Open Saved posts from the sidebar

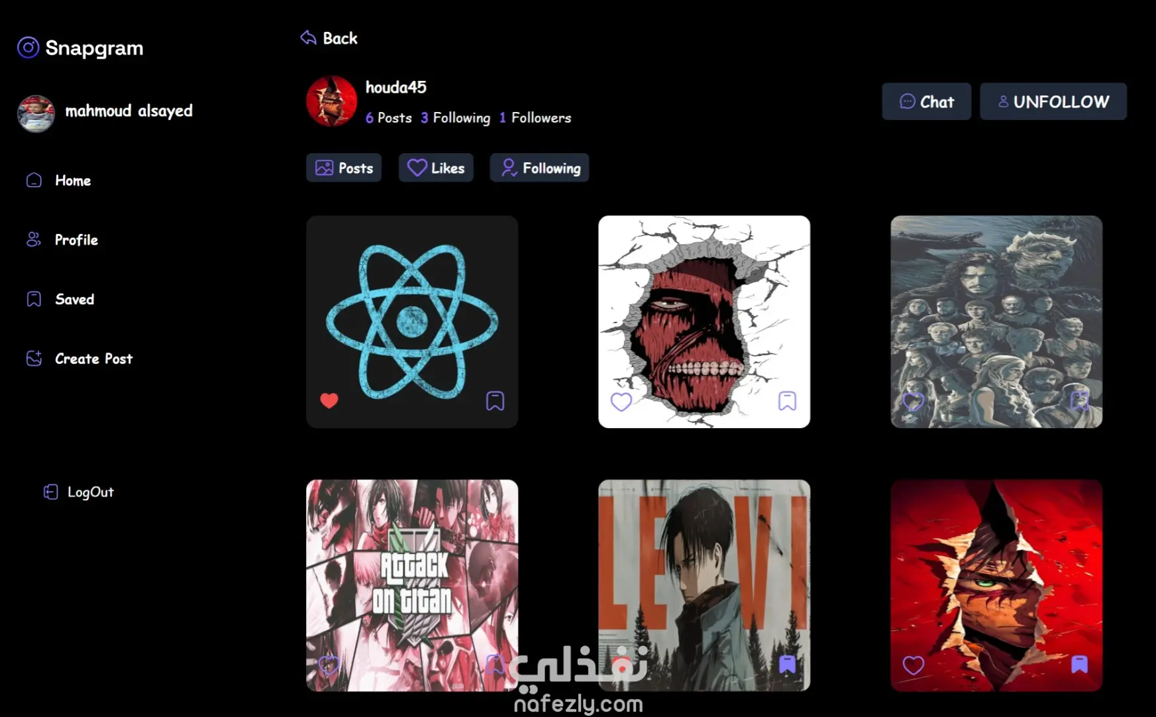74,300
